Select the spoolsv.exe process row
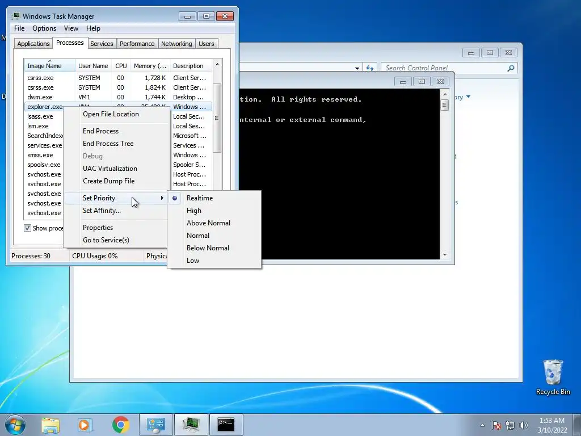 [44, 165]
